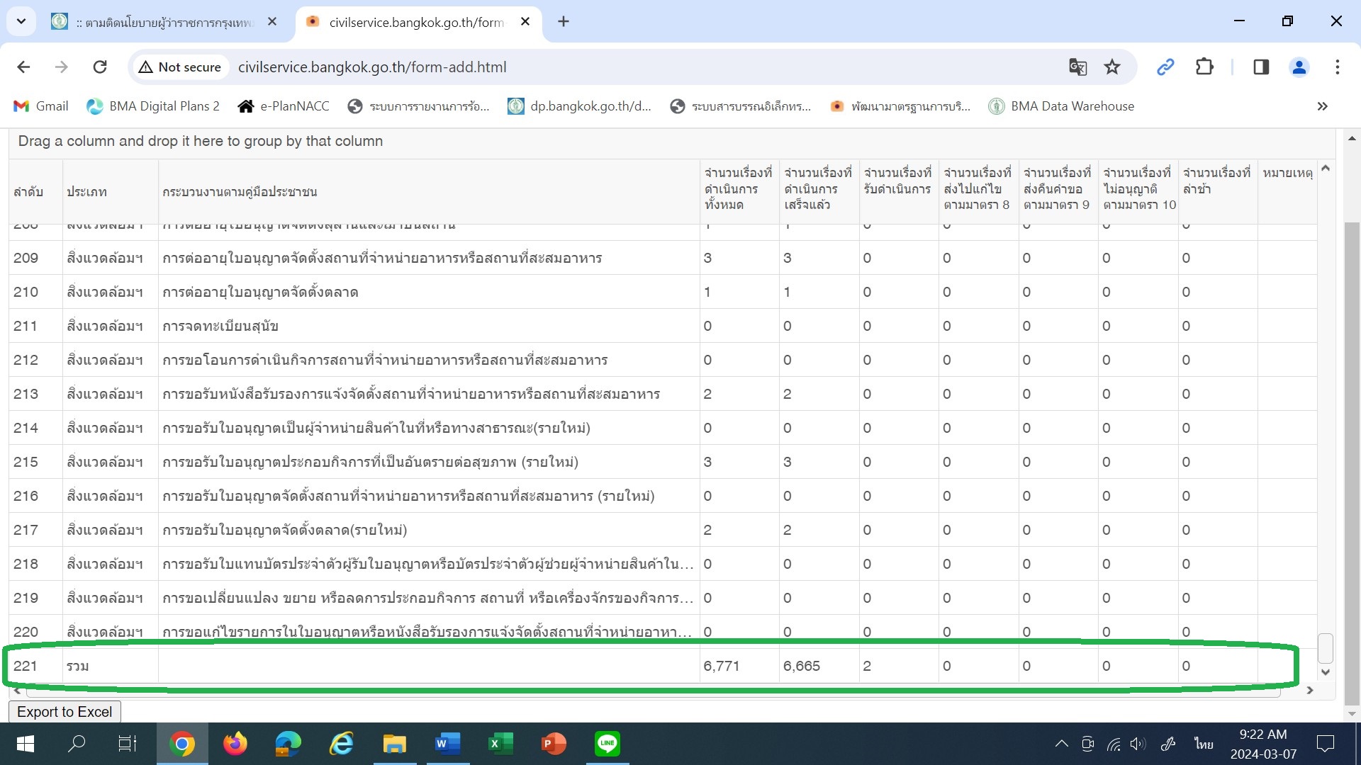Screen dimensions: 1361x765
Task: Click the Not secure site info chip
Action: 181,67
